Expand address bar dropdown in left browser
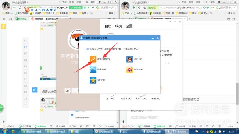Viewport: 239px width, 134px height. 93,7
